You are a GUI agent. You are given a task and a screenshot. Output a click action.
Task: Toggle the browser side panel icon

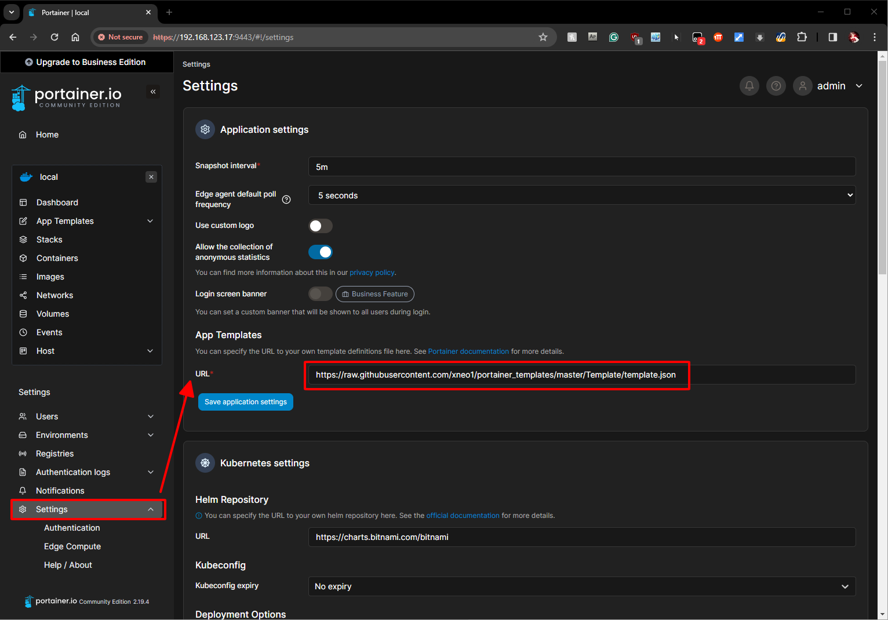pos(833,37)
